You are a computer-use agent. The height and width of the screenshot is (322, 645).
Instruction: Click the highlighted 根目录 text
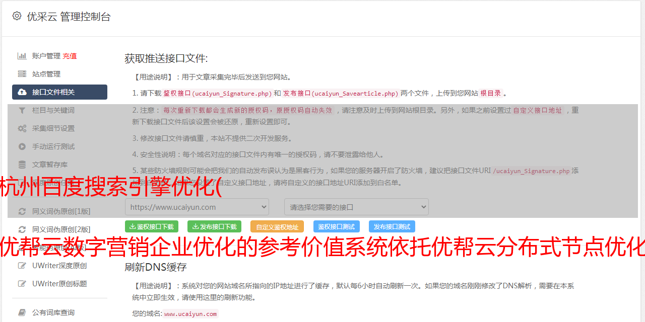[491, 93]
